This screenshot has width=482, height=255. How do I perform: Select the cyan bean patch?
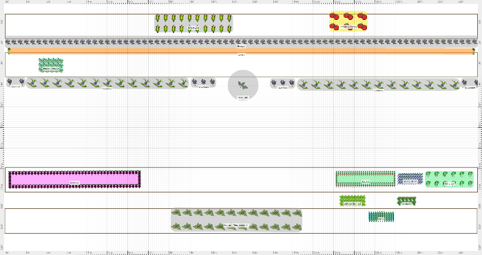[51, 65]
